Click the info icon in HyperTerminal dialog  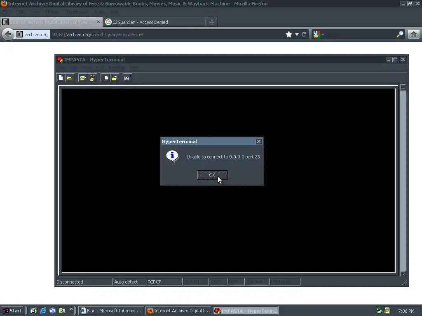click(x=172, y=156)
